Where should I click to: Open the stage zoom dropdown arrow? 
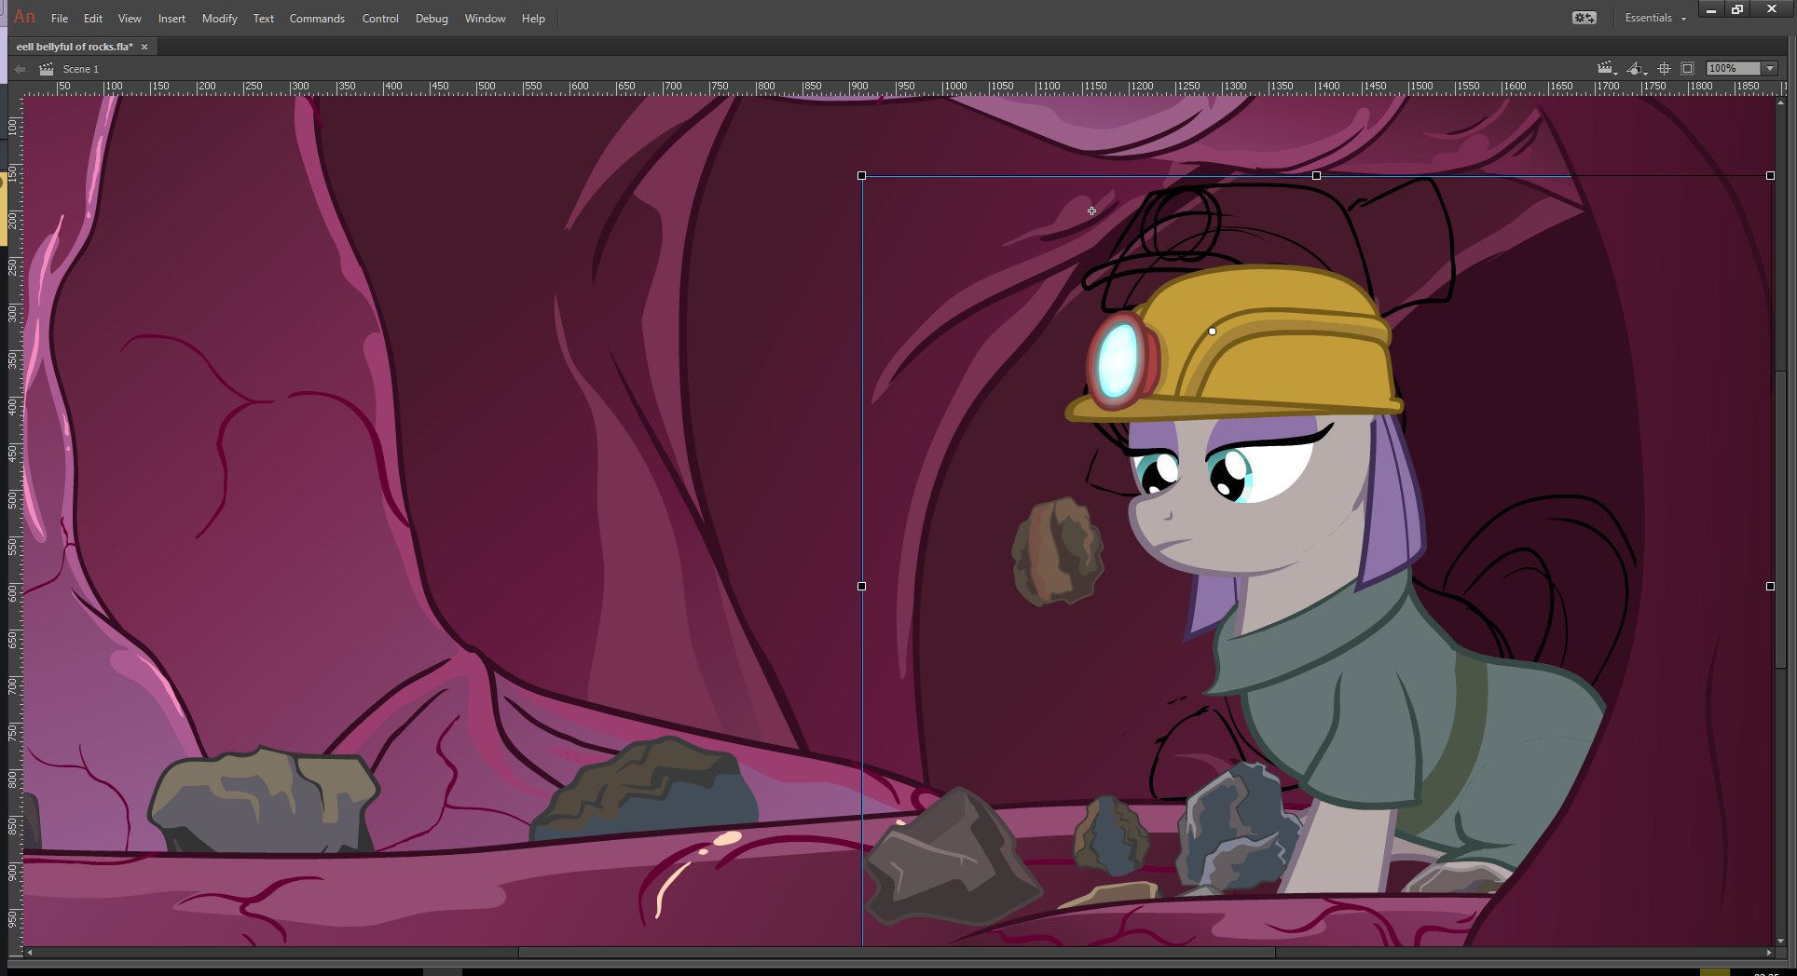1769,69
